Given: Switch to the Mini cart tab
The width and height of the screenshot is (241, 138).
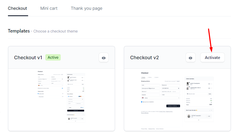Looking at the screenshot, I should (49, 8).
